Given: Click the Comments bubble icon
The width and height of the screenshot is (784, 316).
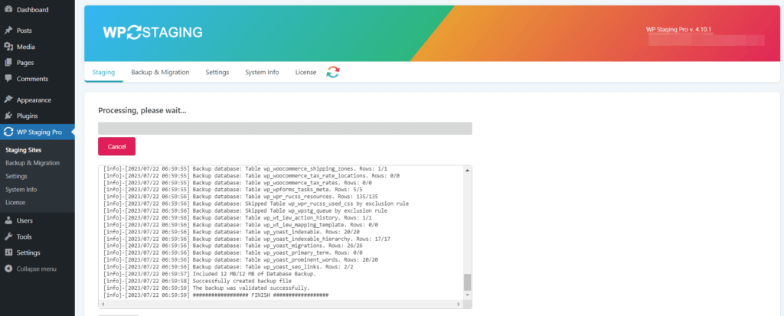Looking at the screenshot, I should [x=8, y=79].
